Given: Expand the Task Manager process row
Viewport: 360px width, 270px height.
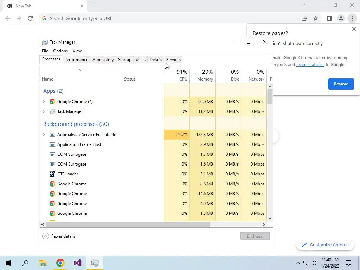Looking at the screenshot, I should click(x=44, y=111).
